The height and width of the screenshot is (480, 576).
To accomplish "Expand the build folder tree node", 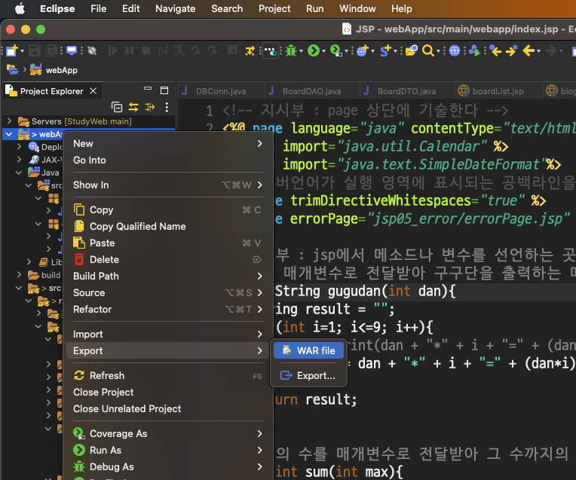I will [x=19, y=274].
